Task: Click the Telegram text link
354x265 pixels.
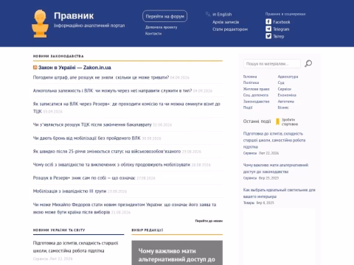Action: pos(281,29)
